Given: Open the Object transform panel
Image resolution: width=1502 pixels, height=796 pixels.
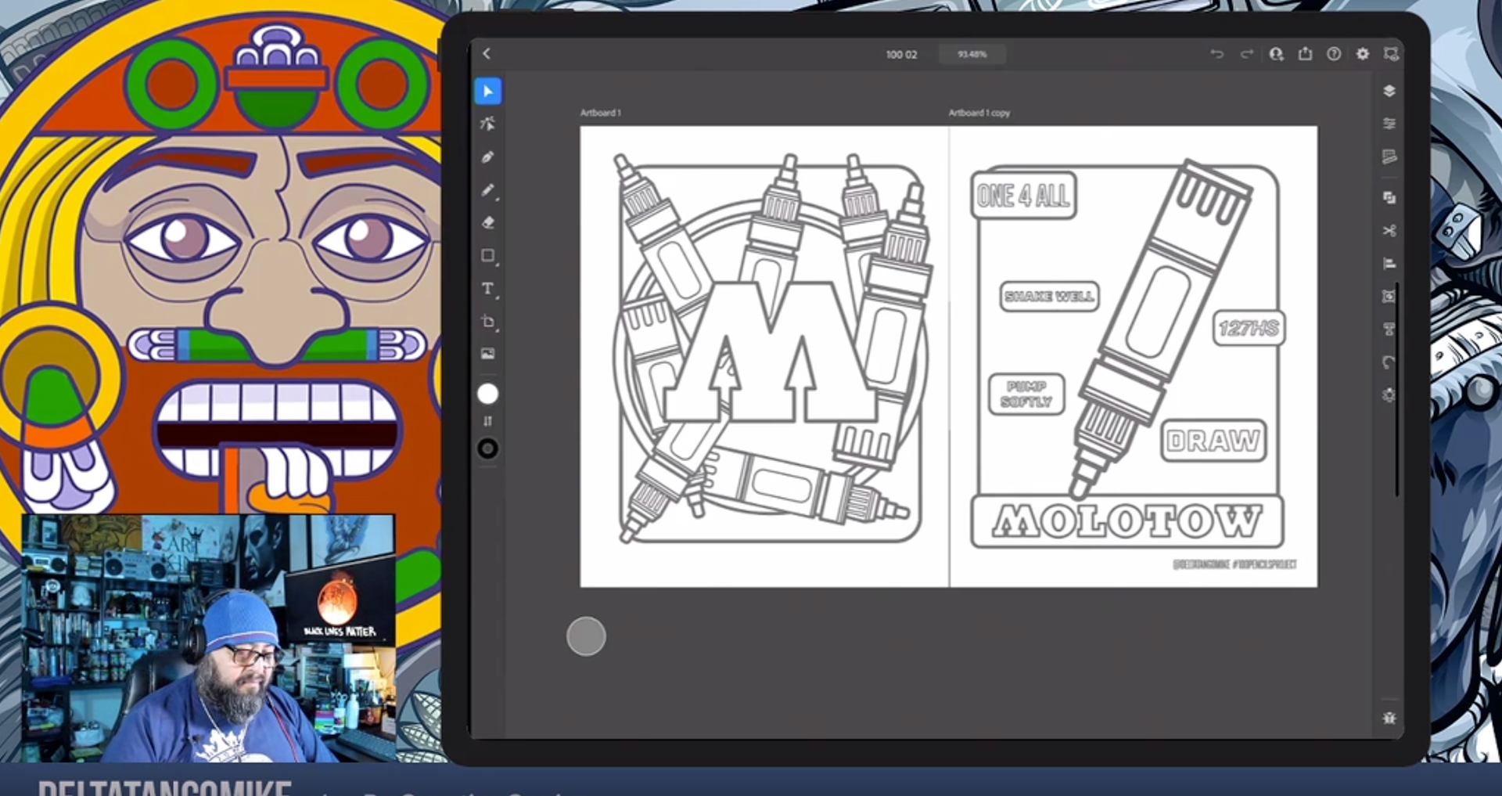Looking at the screenshot, I should point(1389,296).
